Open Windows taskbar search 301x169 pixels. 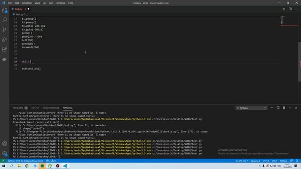point(11,166)
